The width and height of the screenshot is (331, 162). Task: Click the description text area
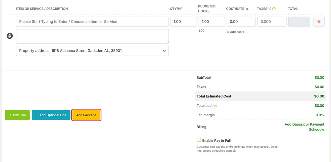[x=92, y=36]
